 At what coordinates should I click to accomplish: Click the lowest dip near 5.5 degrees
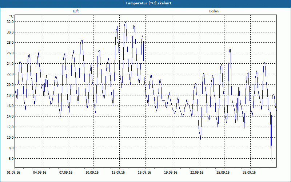(x=271, y=161)
